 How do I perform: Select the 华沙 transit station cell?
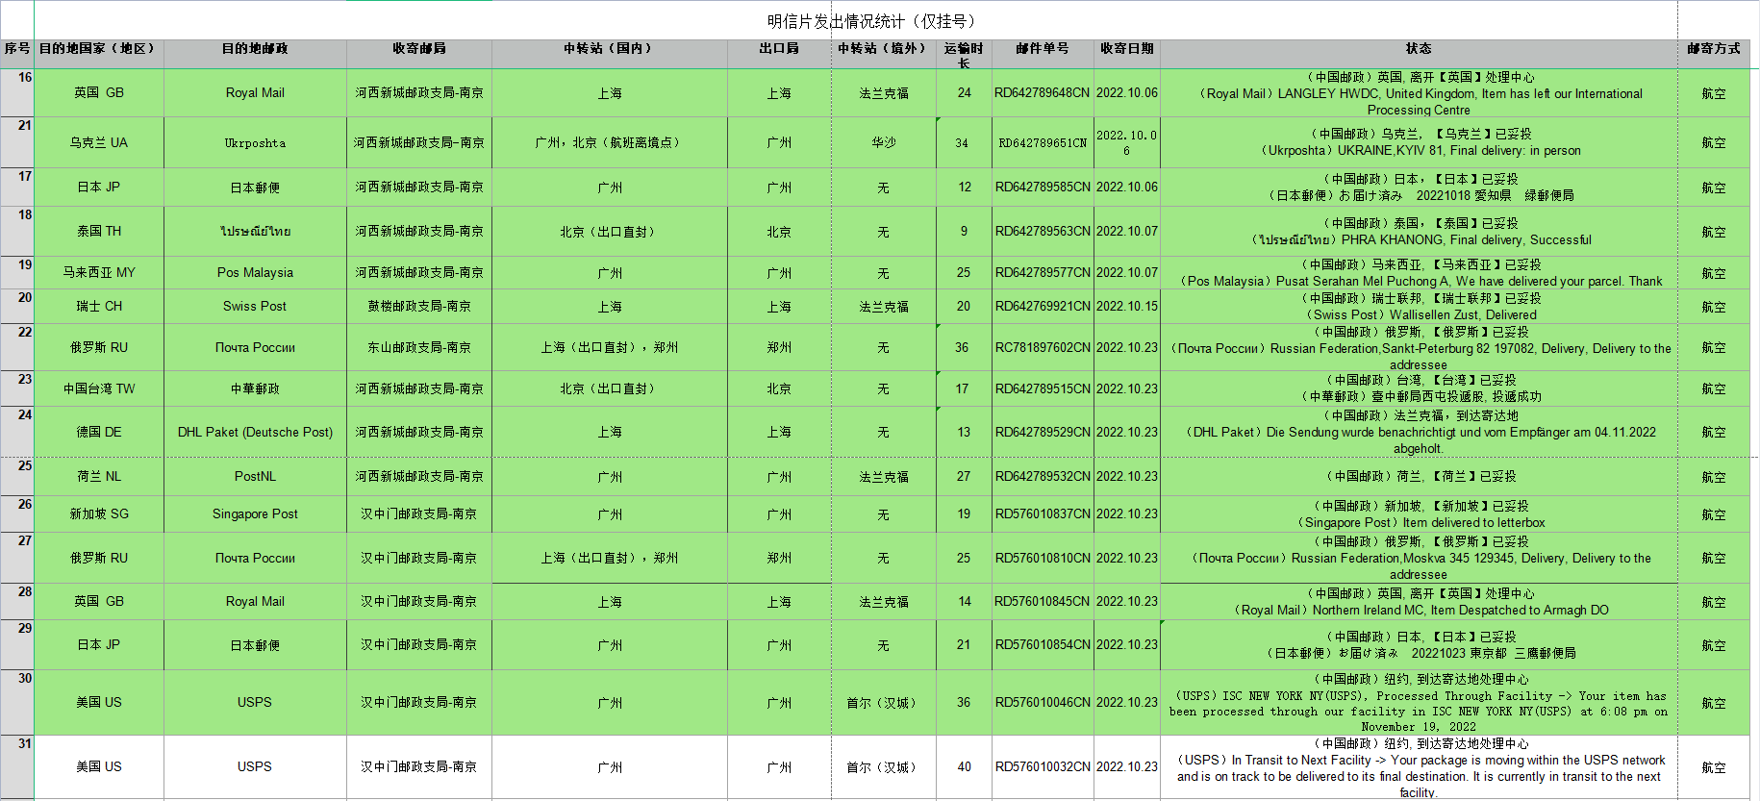pos(883,142)
